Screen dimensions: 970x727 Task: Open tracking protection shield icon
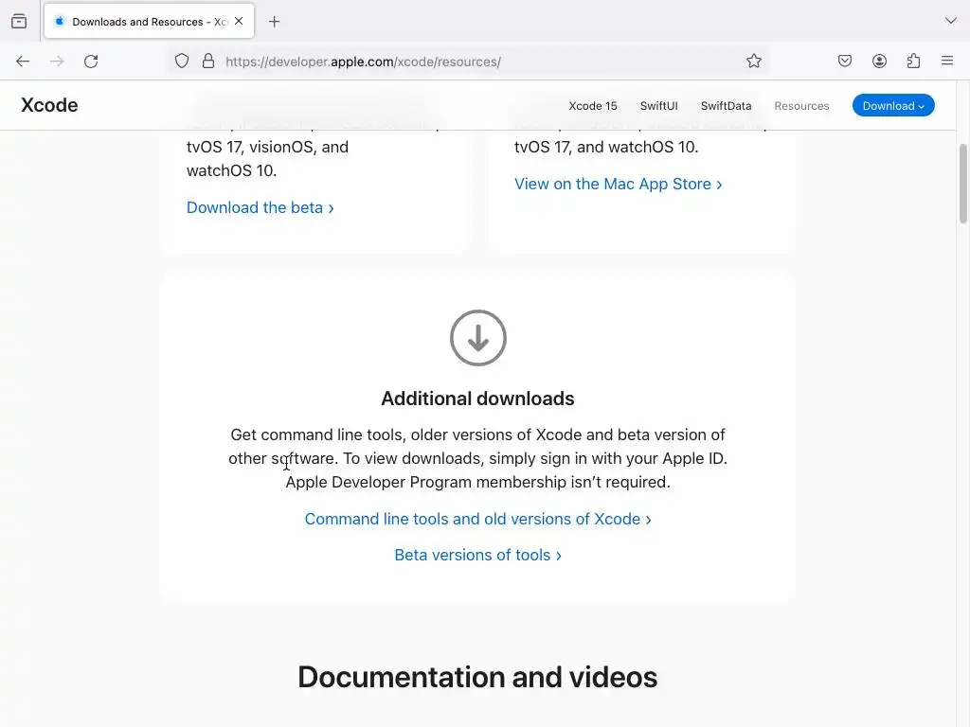(x=181, y=62)
